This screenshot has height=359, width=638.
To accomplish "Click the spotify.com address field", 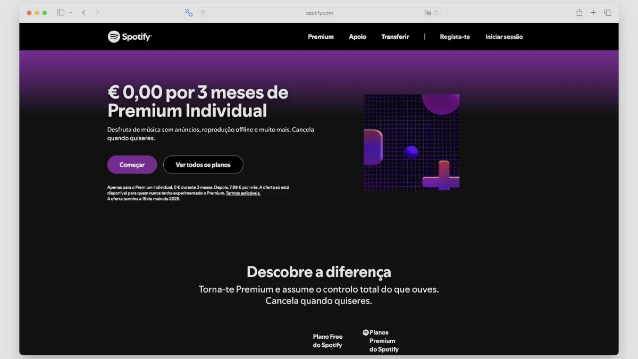I will 319,13.
